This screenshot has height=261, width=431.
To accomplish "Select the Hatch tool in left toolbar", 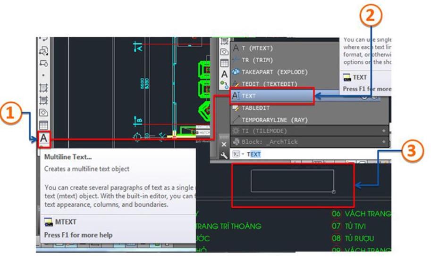I will [x=43, y=88].
